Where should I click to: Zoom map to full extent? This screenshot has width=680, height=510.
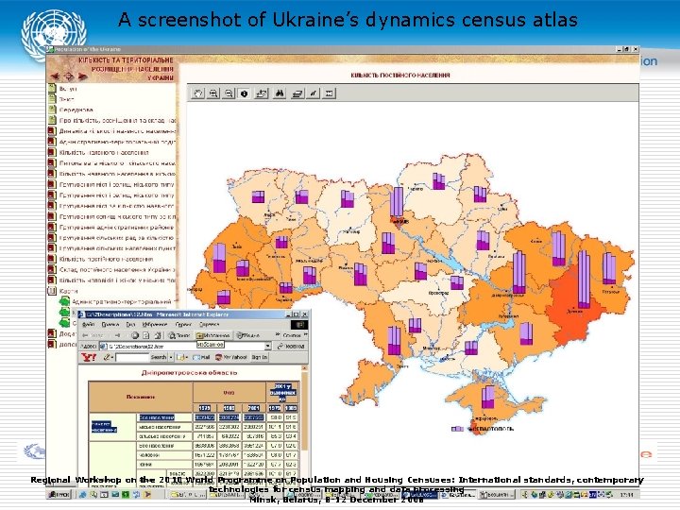(x=330, y=93)
